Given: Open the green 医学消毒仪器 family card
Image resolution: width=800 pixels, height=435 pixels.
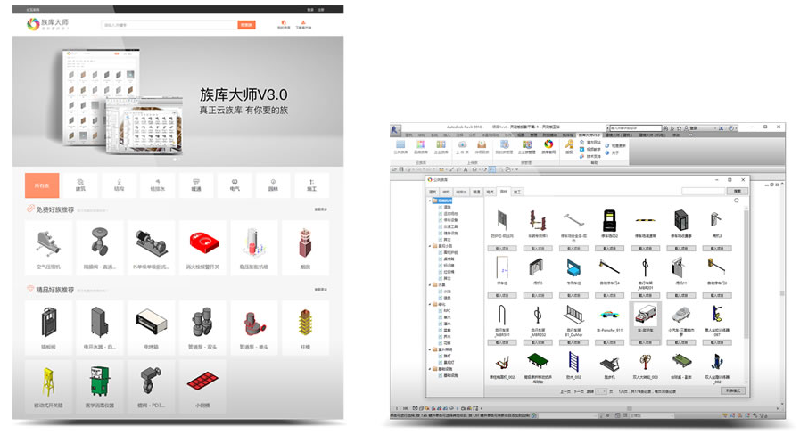Looking at the screenshot, I should (x=100, y=387).
